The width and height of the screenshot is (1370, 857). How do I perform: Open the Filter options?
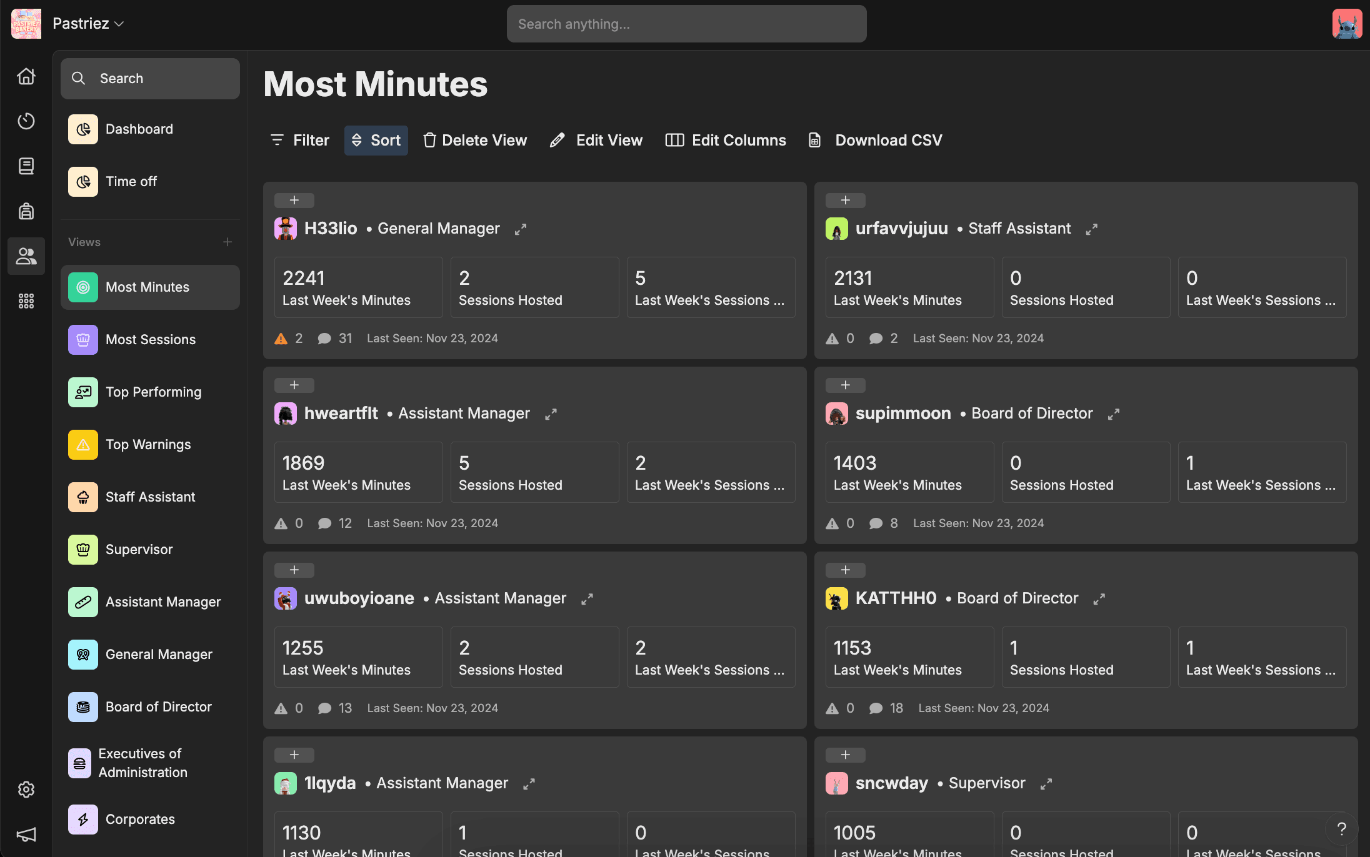pos(299,141)
